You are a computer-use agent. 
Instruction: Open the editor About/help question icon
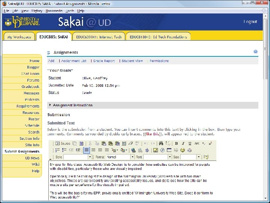pos(206,157)
